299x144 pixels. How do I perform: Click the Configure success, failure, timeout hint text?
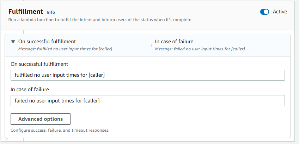(60, 131)
